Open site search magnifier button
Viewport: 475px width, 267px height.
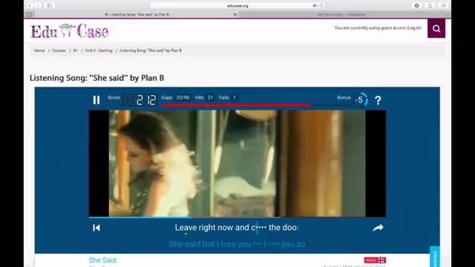click(x=436, y=28)
